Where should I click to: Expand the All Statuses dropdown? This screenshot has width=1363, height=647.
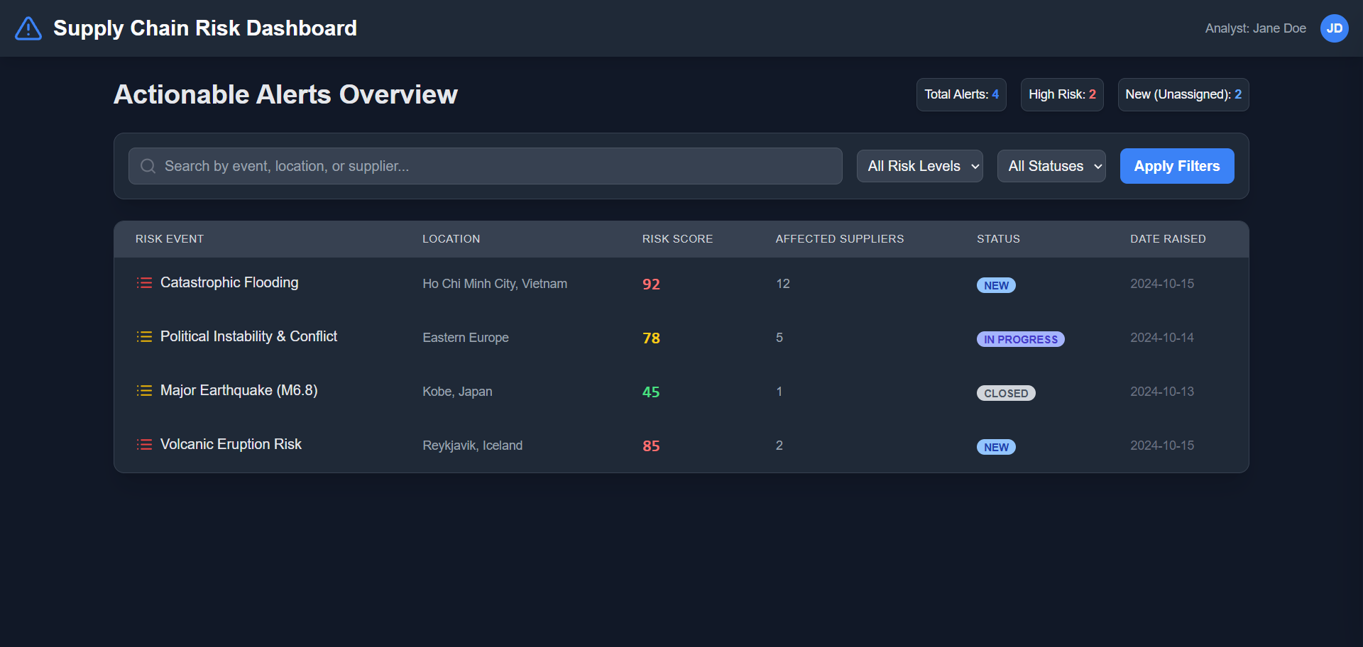1051,166
